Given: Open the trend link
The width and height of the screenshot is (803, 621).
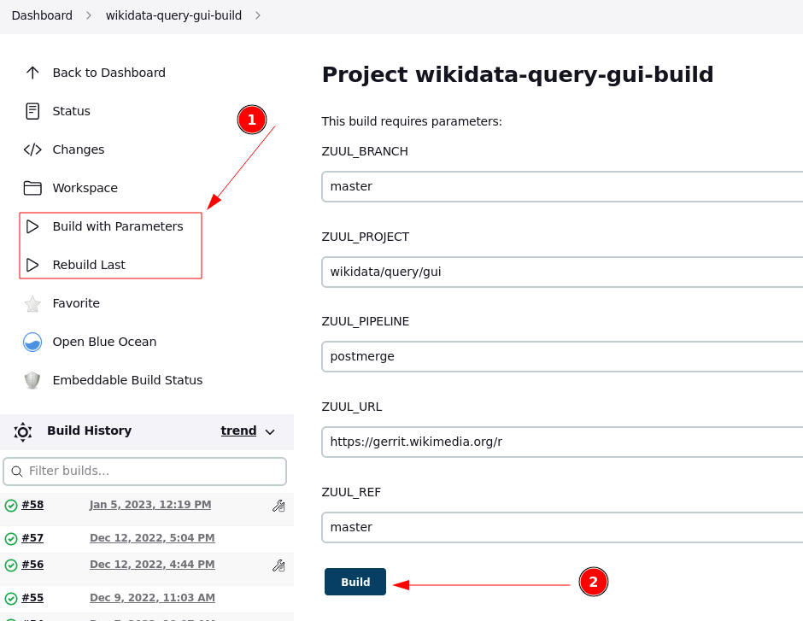Looking at the screenshot, I should point(238,431).
